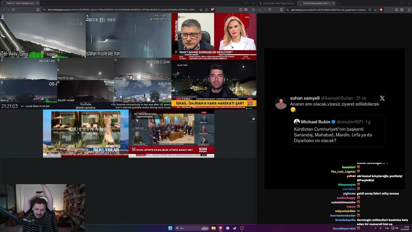
Task: Open Brave browser from taskbar
Action: click(x=220, y=228)
